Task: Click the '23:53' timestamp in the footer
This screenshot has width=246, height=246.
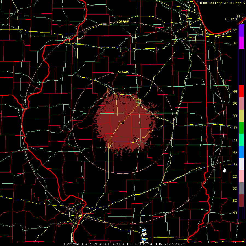Action: pyautogui.click(x=178, y=244)
